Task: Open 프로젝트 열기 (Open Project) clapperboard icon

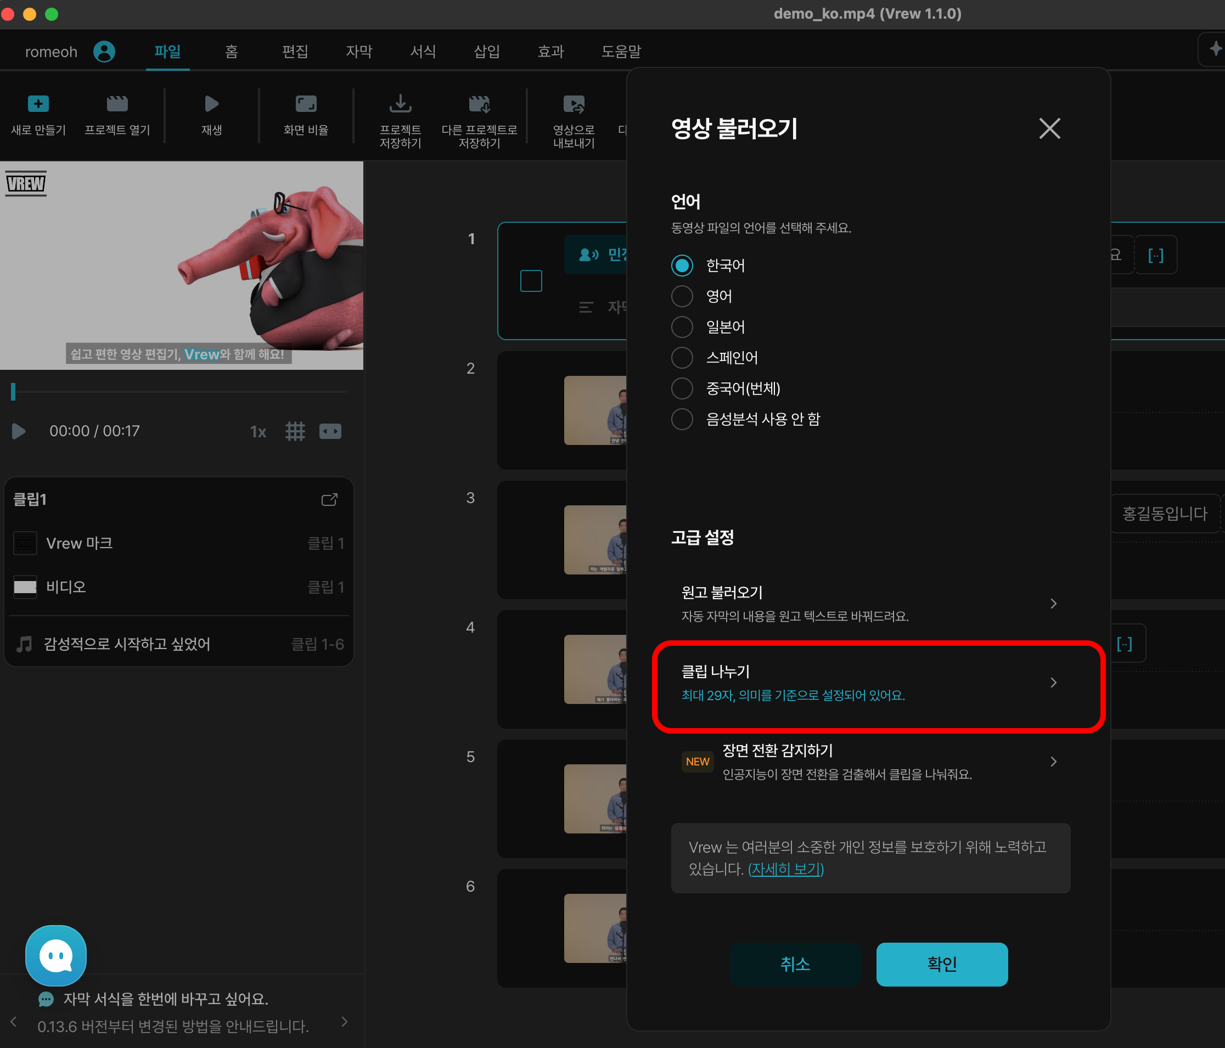Action: 117,104
